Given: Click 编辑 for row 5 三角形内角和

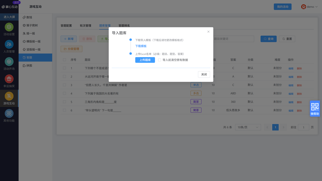Looking at the screenshot, I should click(x=291, y=102).
